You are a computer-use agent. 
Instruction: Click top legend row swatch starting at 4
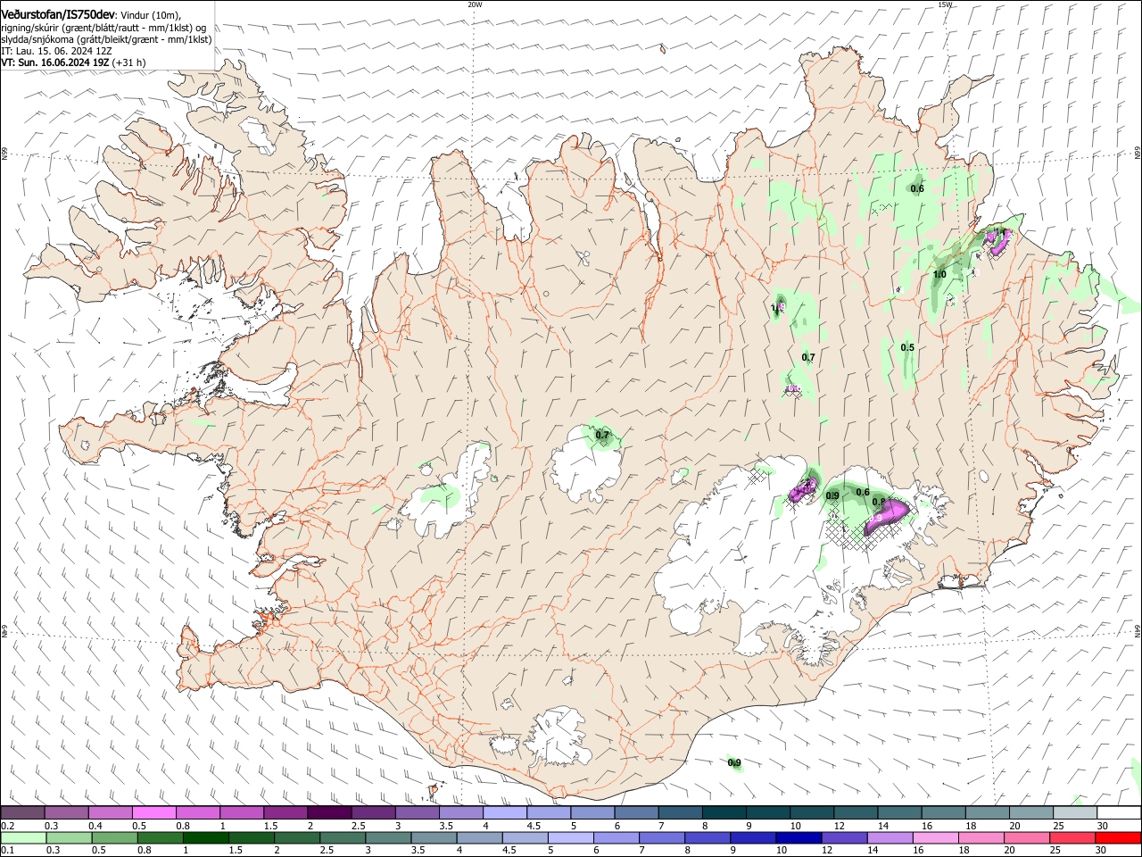click(504, 812)
